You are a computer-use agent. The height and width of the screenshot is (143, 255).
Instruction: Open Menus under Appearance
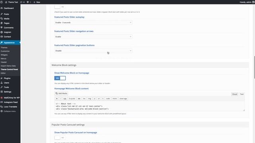[x=4, y=58]
